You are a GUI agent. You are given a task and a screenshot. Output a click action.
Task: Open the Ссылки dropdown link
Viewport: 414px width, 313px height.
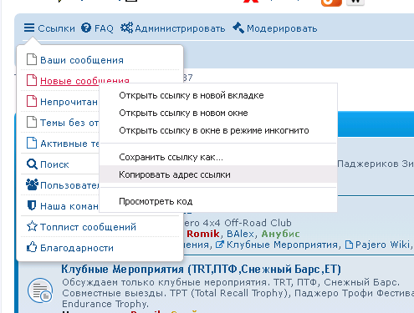[56, 28]
